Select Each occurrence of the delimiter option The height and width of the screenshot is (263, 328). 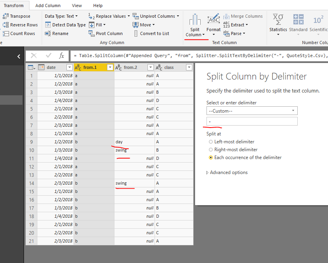[x=211, y=157]
